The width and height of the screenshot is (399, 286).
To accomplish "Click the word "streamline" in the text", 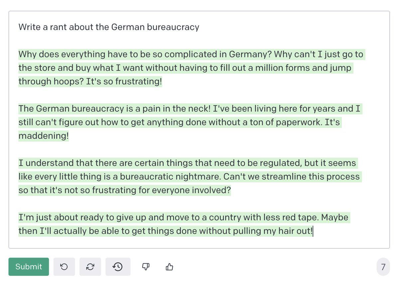I will coord(282,177).
